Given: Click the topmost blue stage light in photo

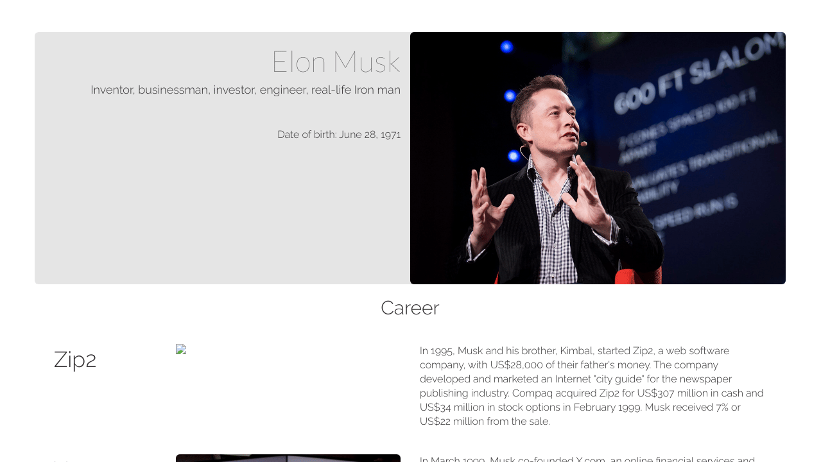Looking at the screenshot, I should [x=506, y=47].
